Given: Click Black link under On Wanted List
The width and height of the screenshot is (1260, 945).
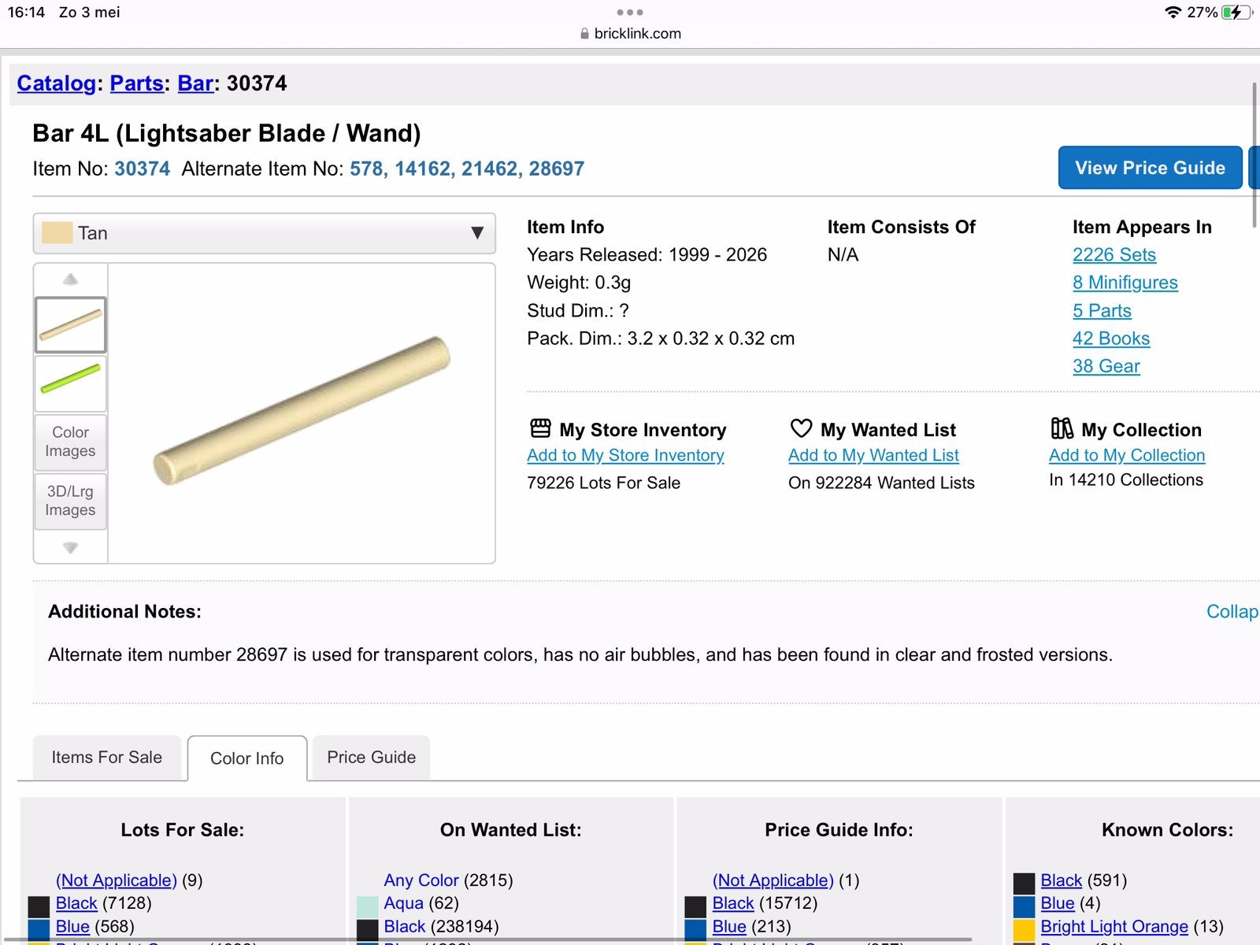Looking at the screenshot, I should coord(405,926).
